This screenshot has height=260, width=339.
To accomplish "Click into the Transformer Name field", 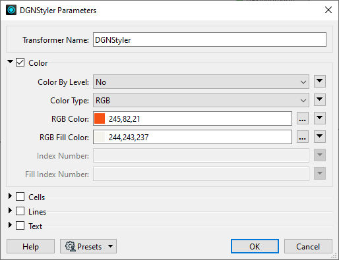I will click(210, 39).
